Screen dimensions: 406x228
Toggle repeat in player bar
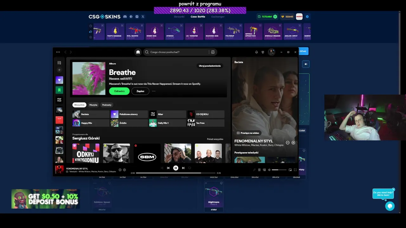pos(190,168)
